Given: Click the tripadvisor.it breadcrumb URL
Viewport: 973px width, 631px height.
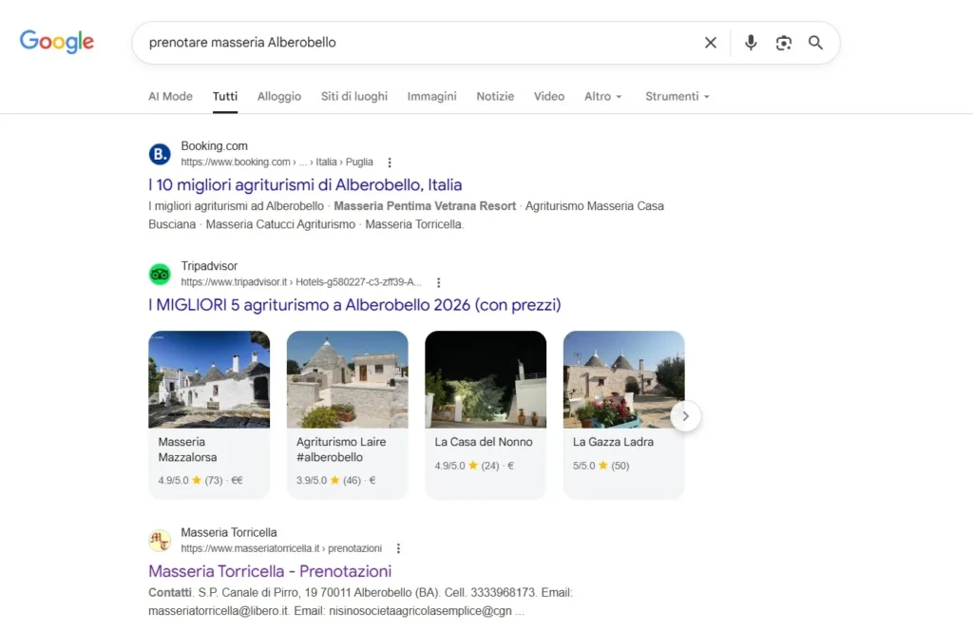Looking at the screenshot, I should point(301,281).
